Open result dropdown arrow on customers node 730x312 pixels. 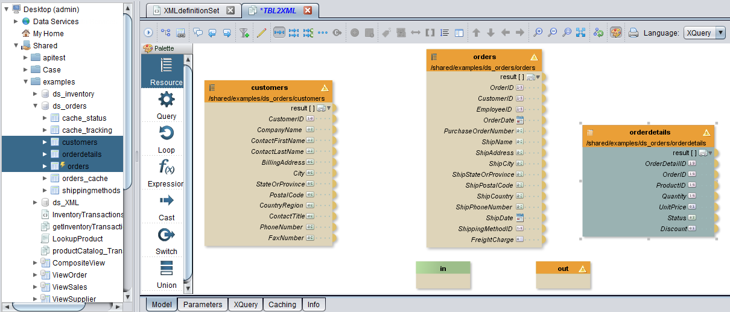coord(329,108)
